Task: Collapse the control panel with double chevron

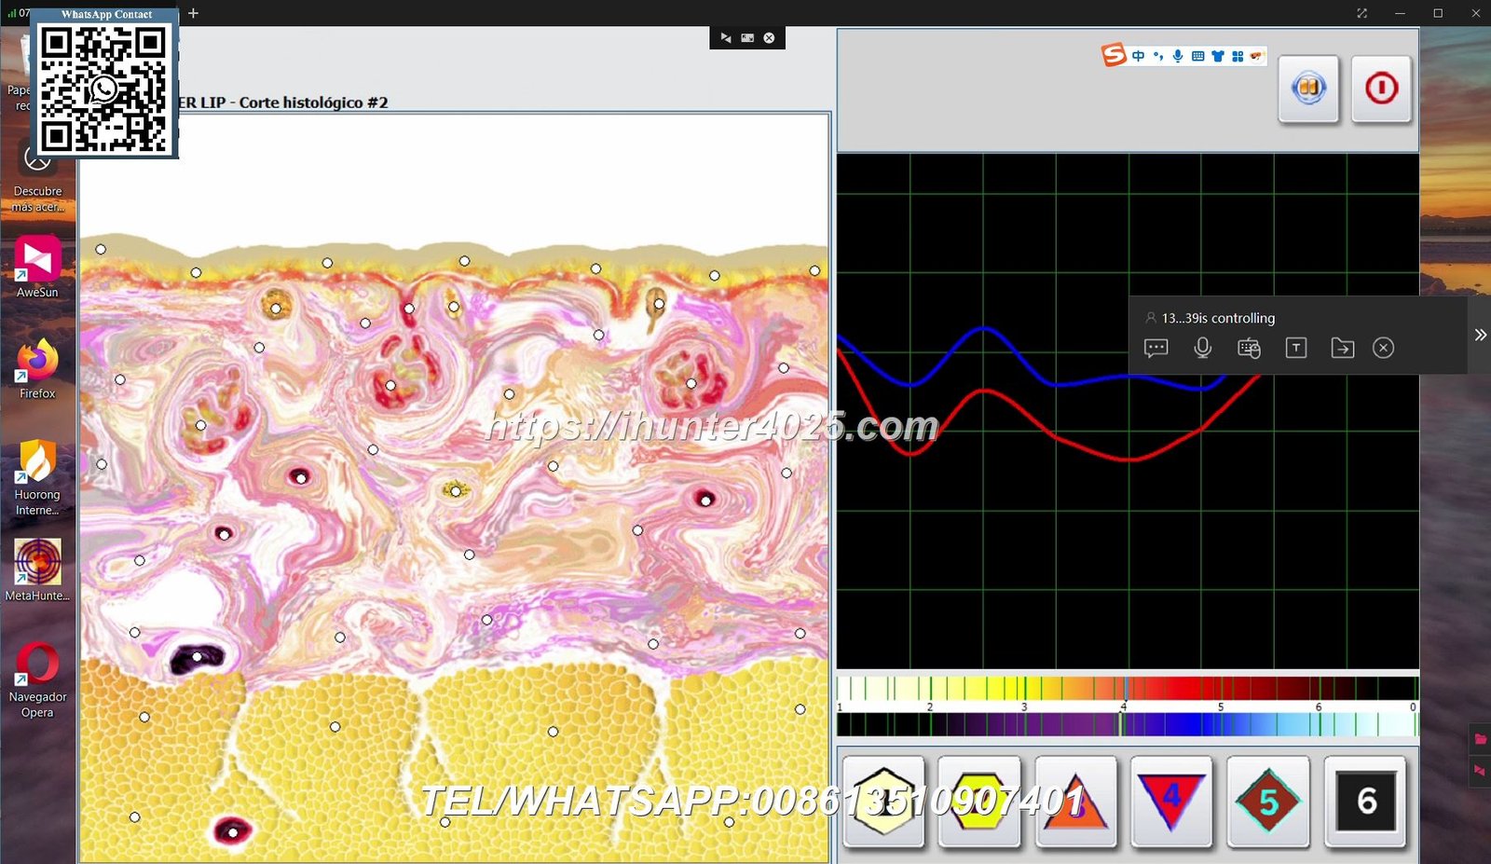Action: (1480, 335)
